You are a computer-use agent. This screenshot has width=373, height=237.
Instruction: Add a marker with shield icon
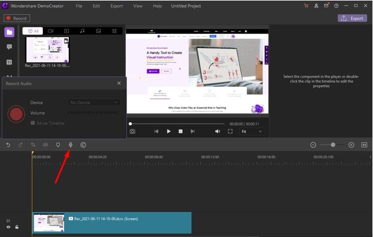click(58, 145)
